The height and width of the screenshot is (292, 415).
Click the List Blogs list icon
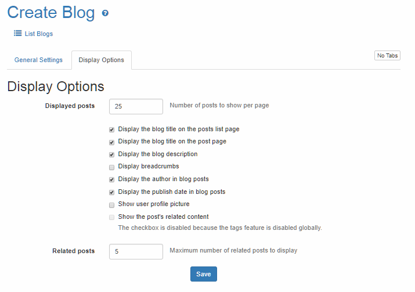[18, 34]
